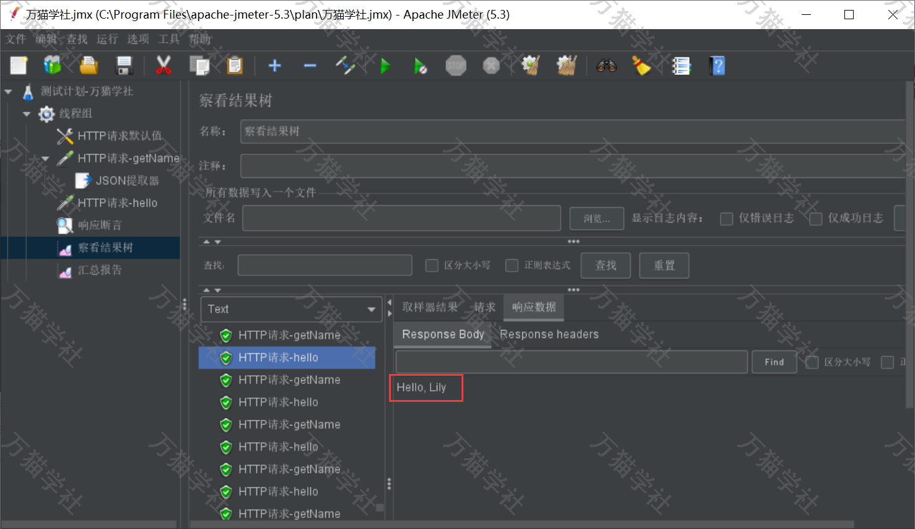The height and width of the screenshot is (529, 915).
Task: Click the Find button
Action: pos(774,362)
